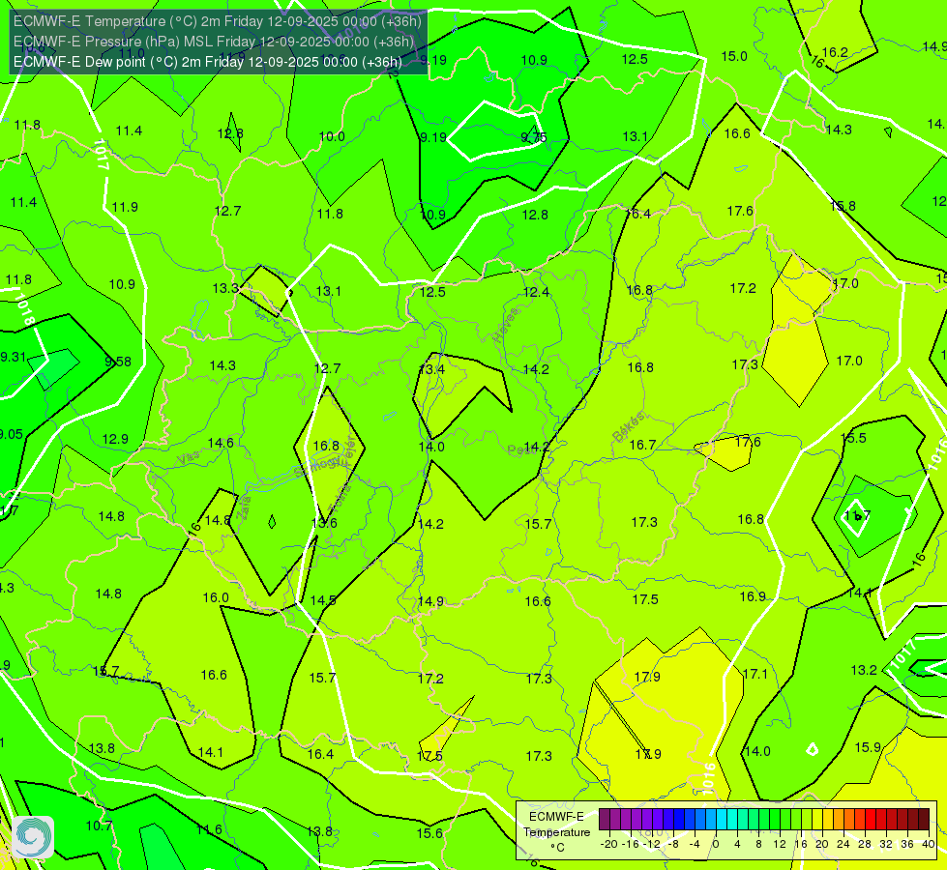Click the dark red 40 swatch in legend
This screenshot has height=870, width=947.
click(x=924, y=820)
